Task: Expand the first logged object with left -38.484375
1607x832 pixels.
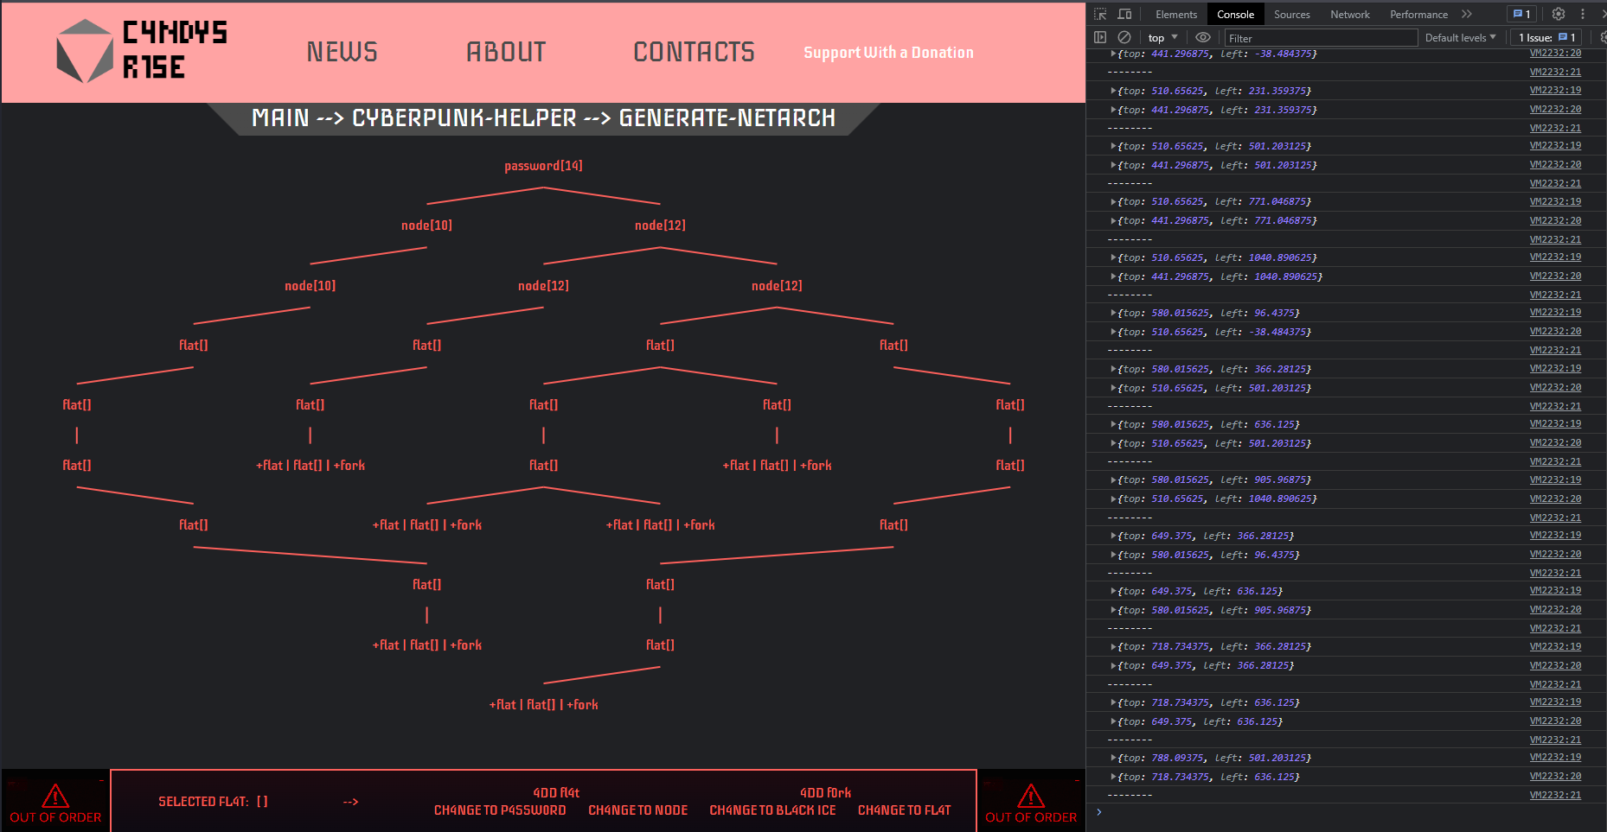Action: tap(1113, 54)
